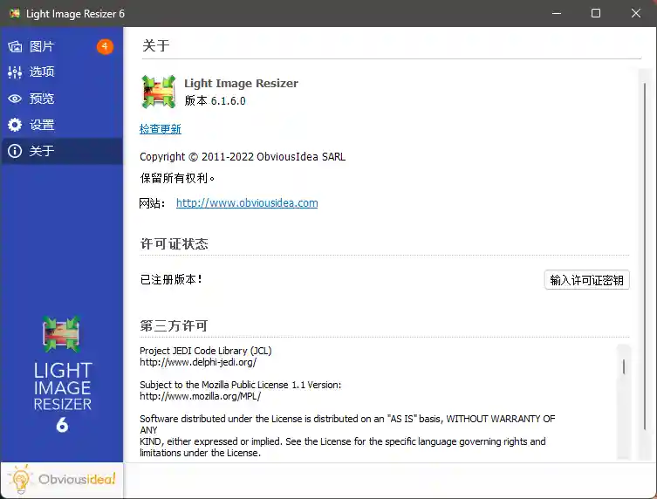Click the third-party license box scrollbar thumb
Viewport: 657px width, 499px height.
(624, 366)
